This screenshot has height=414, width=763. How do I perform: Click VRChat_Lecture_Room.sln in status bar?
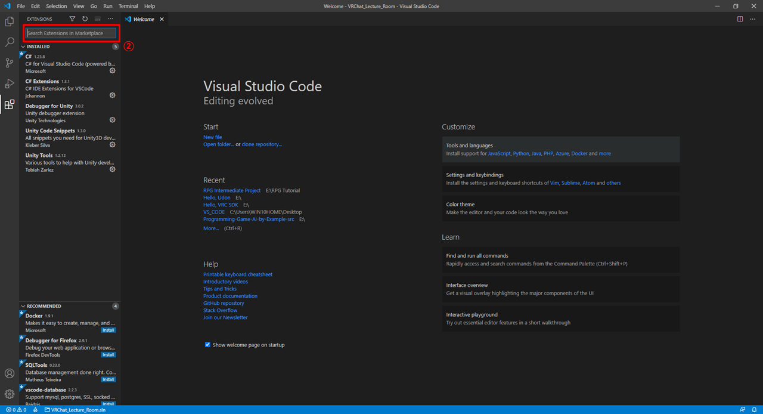[75, 410]
